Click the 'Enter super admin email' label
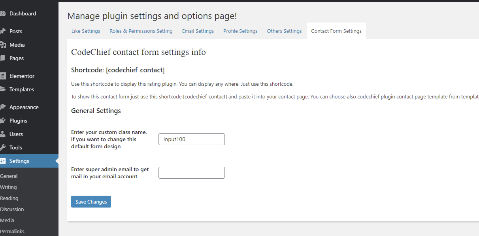Screen dimensions: 479x236 (x=110, y=173)
